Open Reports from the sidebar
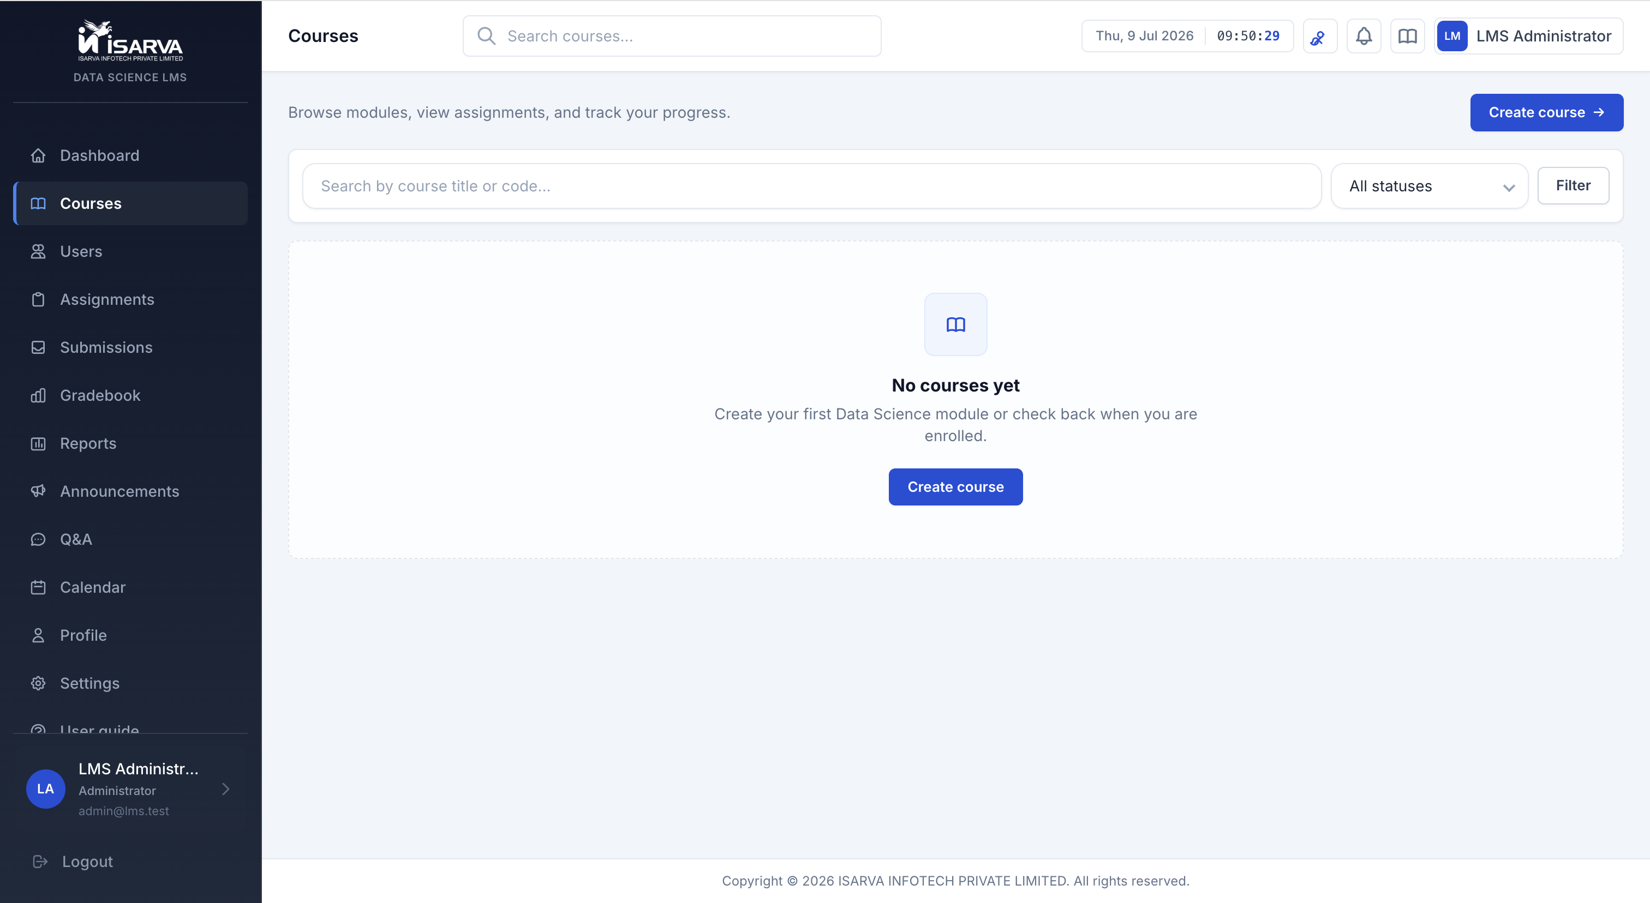 coord(130,443)
